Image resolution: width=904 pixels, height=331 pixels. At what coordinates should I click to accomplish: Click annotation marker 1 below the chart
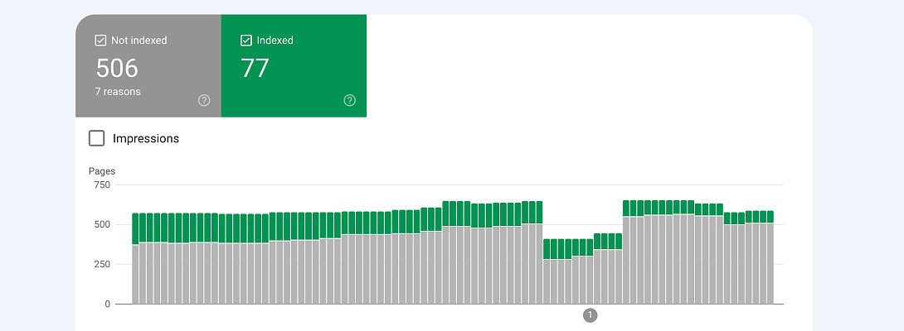click(x=590, y=315)
